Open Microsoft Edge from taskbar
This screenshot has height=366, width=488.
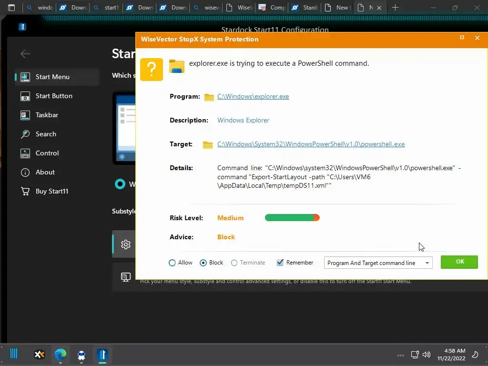click(x=61, y=354)
